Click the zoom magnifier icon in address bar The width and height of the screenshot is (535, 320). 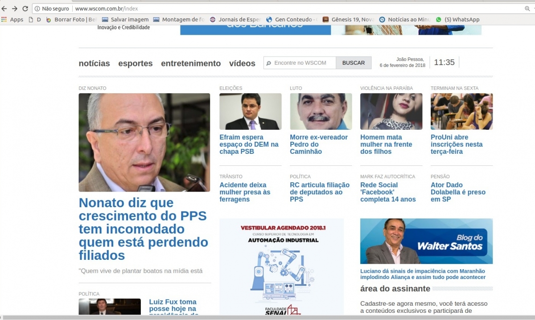point(527,8)
